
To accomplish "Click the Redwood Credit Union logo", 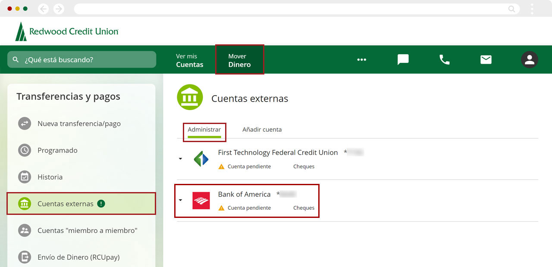I will [67, 31].
